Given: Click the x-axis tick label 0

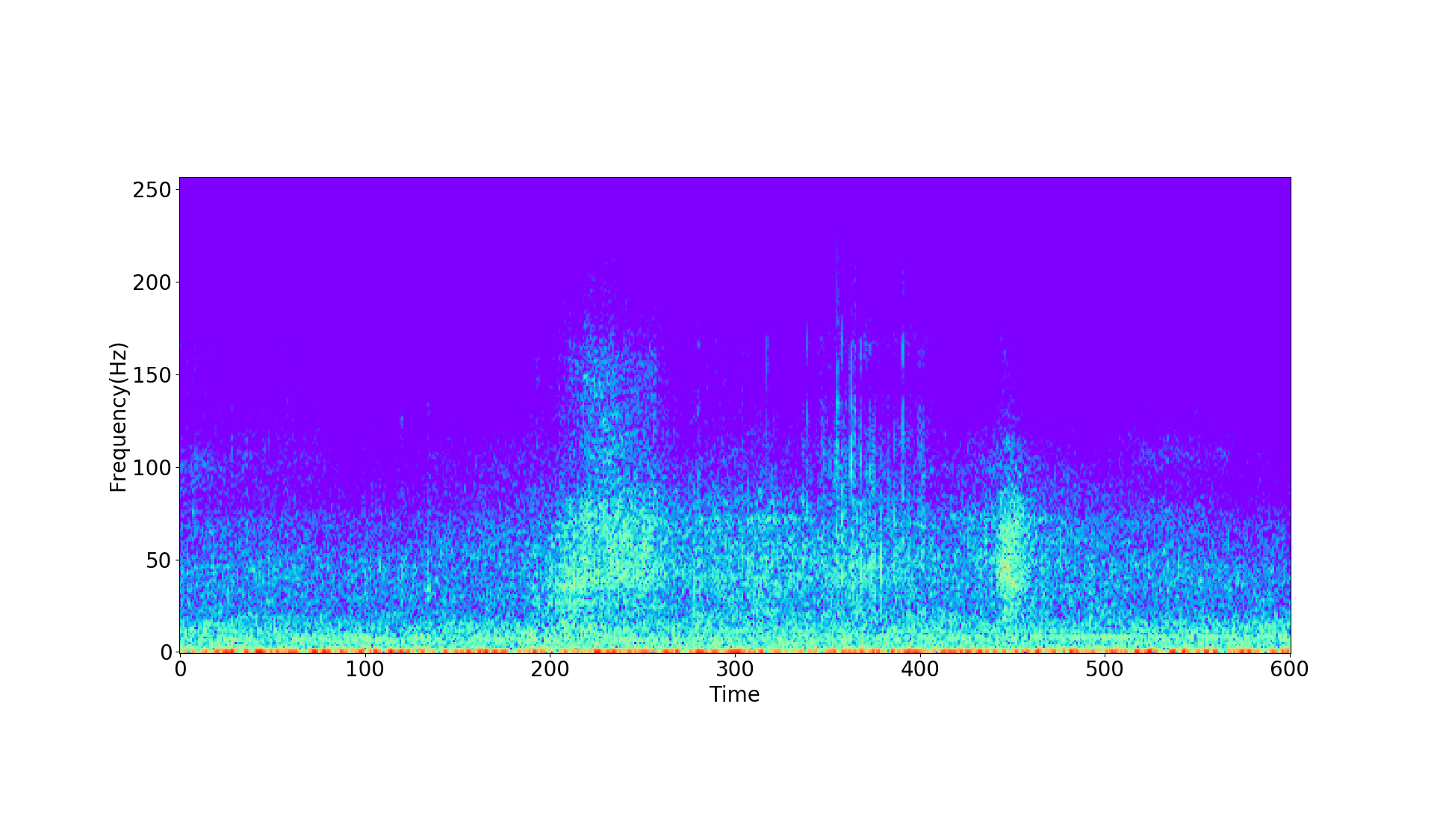Looking at the screenshot, I should (180, 669).
